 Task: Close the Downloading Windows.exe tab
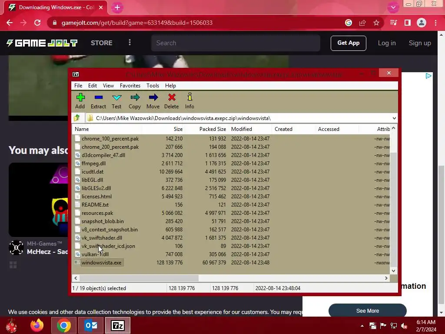click(x=101, y=7)
